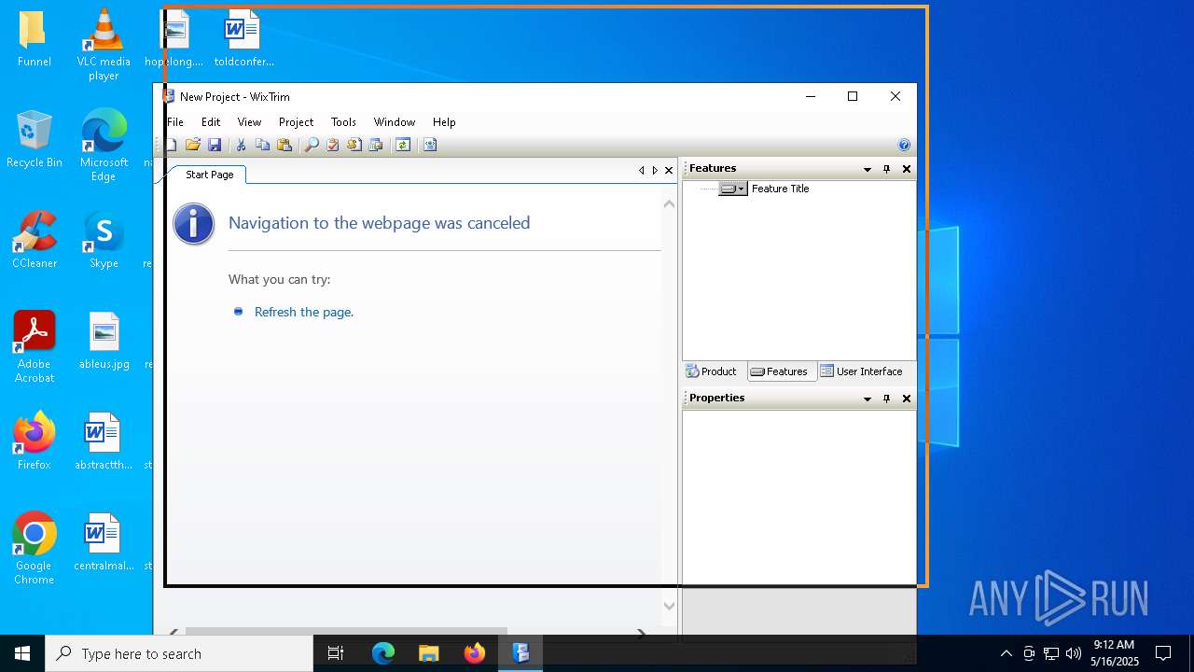Click the blue information icon on page
Viewport: 1194px width, 672px height.
(x=194, y=224)
